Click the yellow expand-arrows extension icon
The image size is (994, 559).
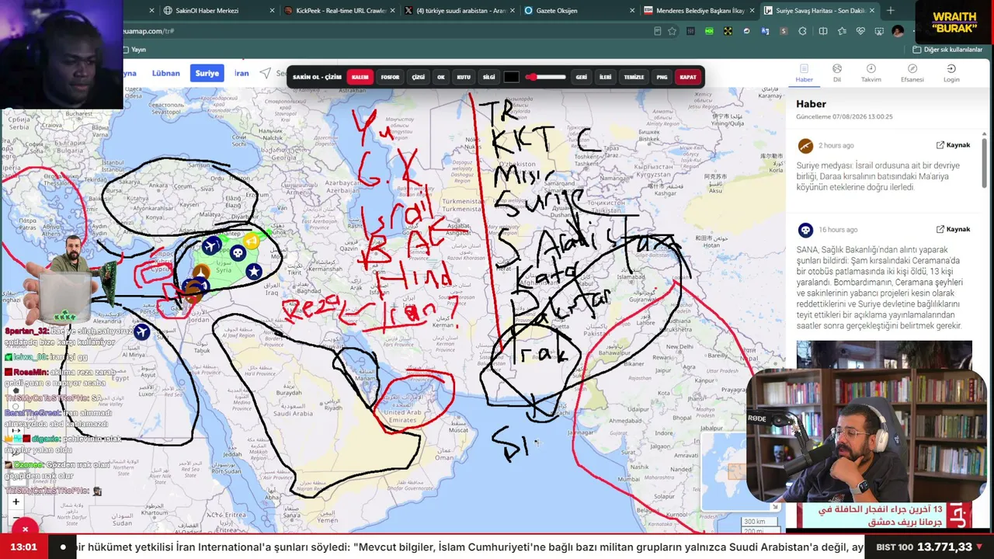pos(728,31)
